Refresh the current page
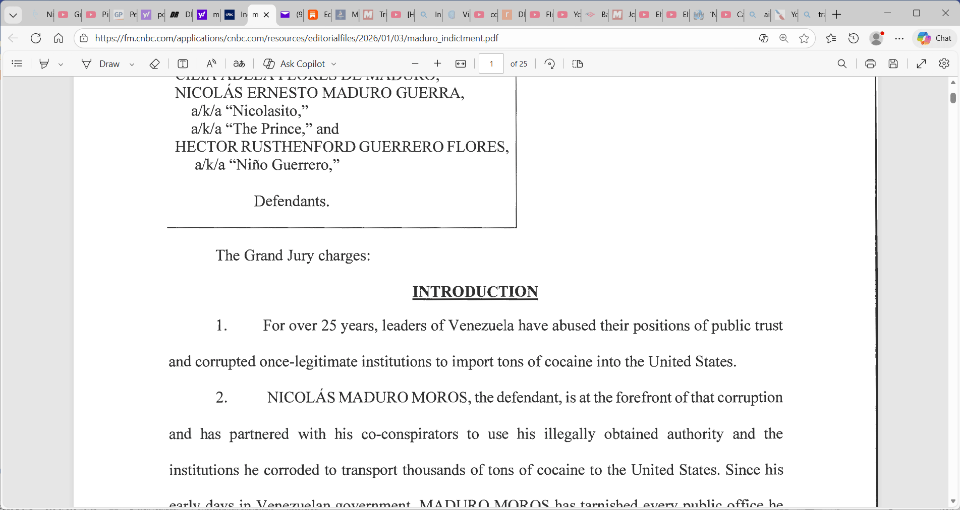This screenshot has width=960, height=510. [x=36, y=38]
